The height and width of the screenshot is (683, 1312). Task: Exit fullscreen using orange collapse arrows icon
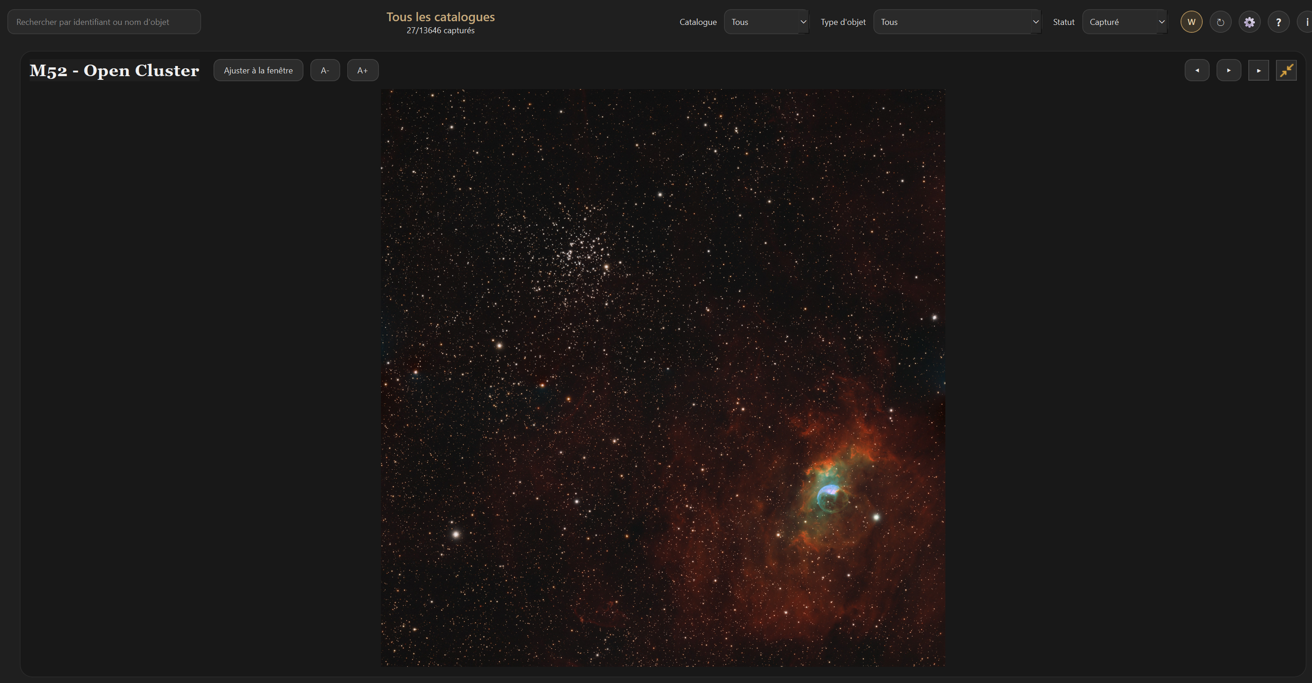1286,70
